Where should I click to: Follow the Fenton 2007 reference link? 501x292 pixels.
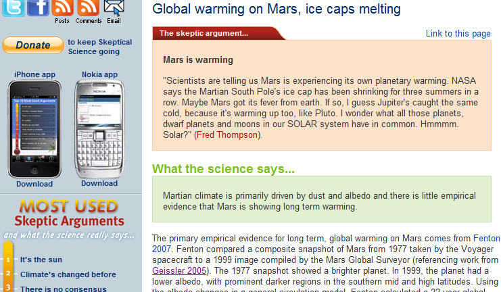click(486, 238)
